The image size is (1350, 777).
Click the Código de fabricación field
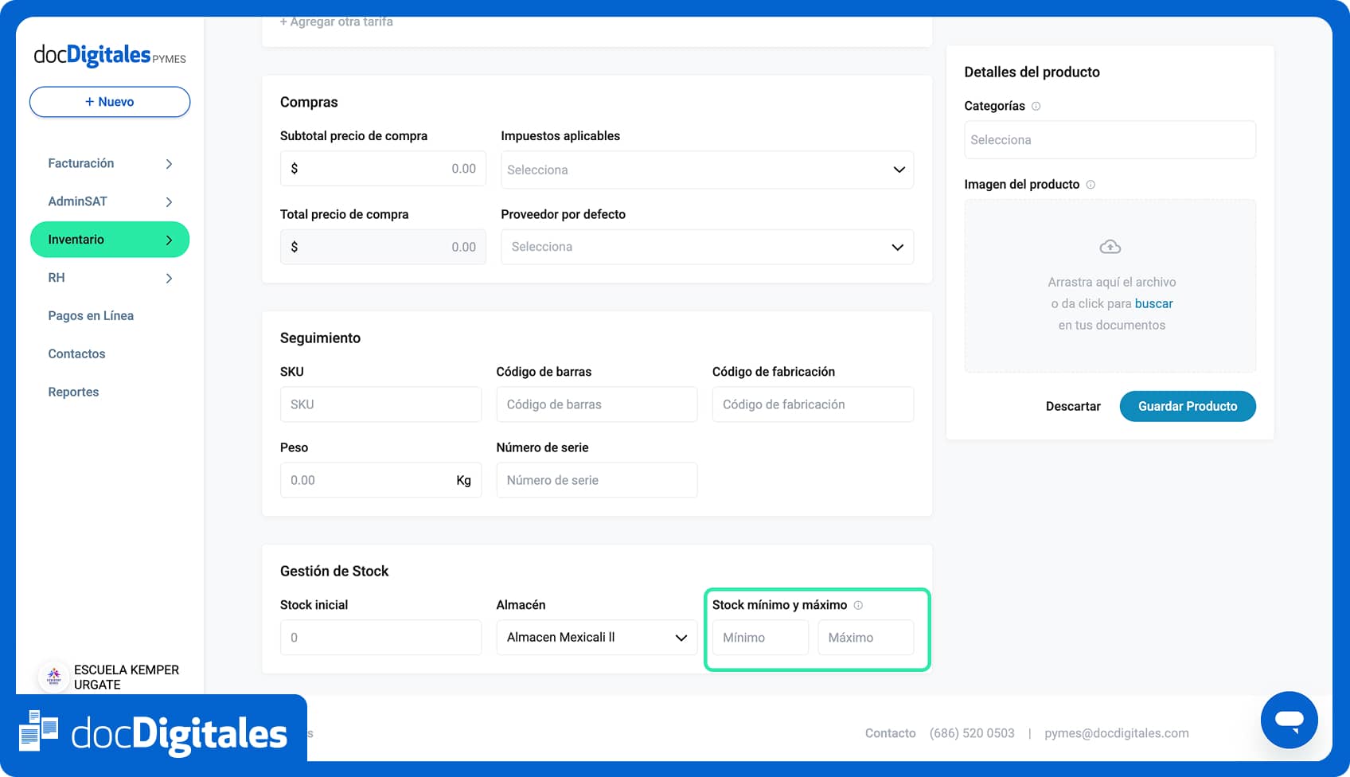click(x=813, y=404)
